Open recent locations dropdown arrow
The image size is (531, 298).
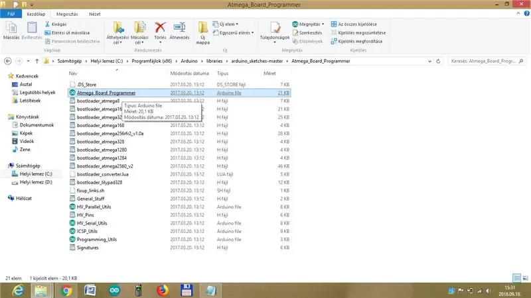(x=29, y=61)
